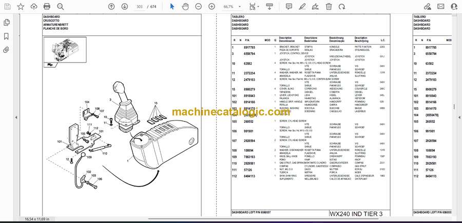This screenshot has height=223, width=462.
Task: Click the WX240 IND TIER 3 label
Action: click(356, 214)
